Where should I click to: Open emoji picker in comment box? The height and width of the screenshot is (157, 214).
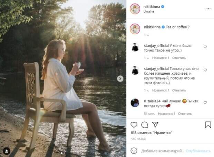click(134, 151)
